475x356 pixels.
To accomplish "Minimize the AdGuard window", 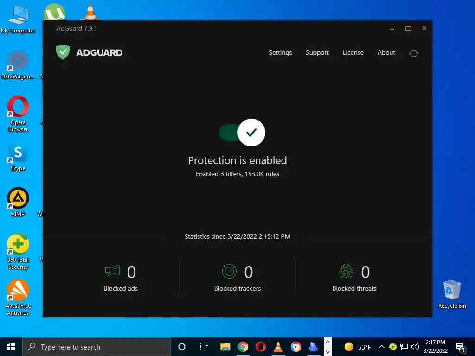I will coord(392,28).
